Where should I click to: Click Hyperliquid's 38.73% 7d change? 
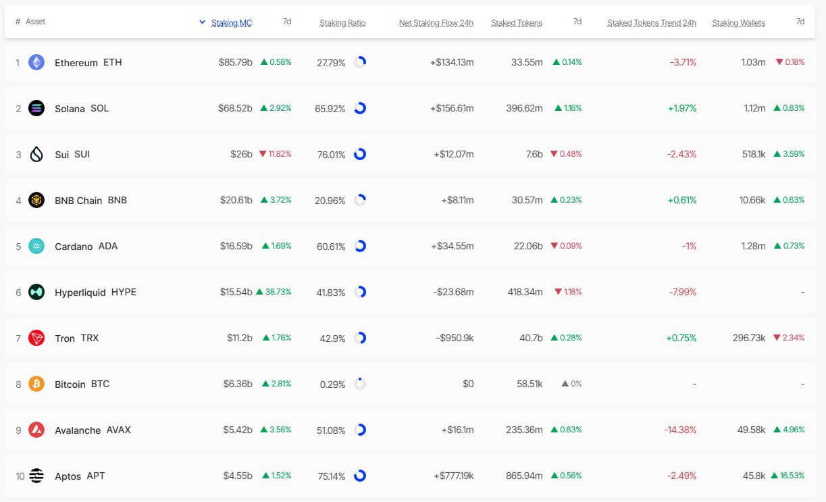tap(273, 292)
